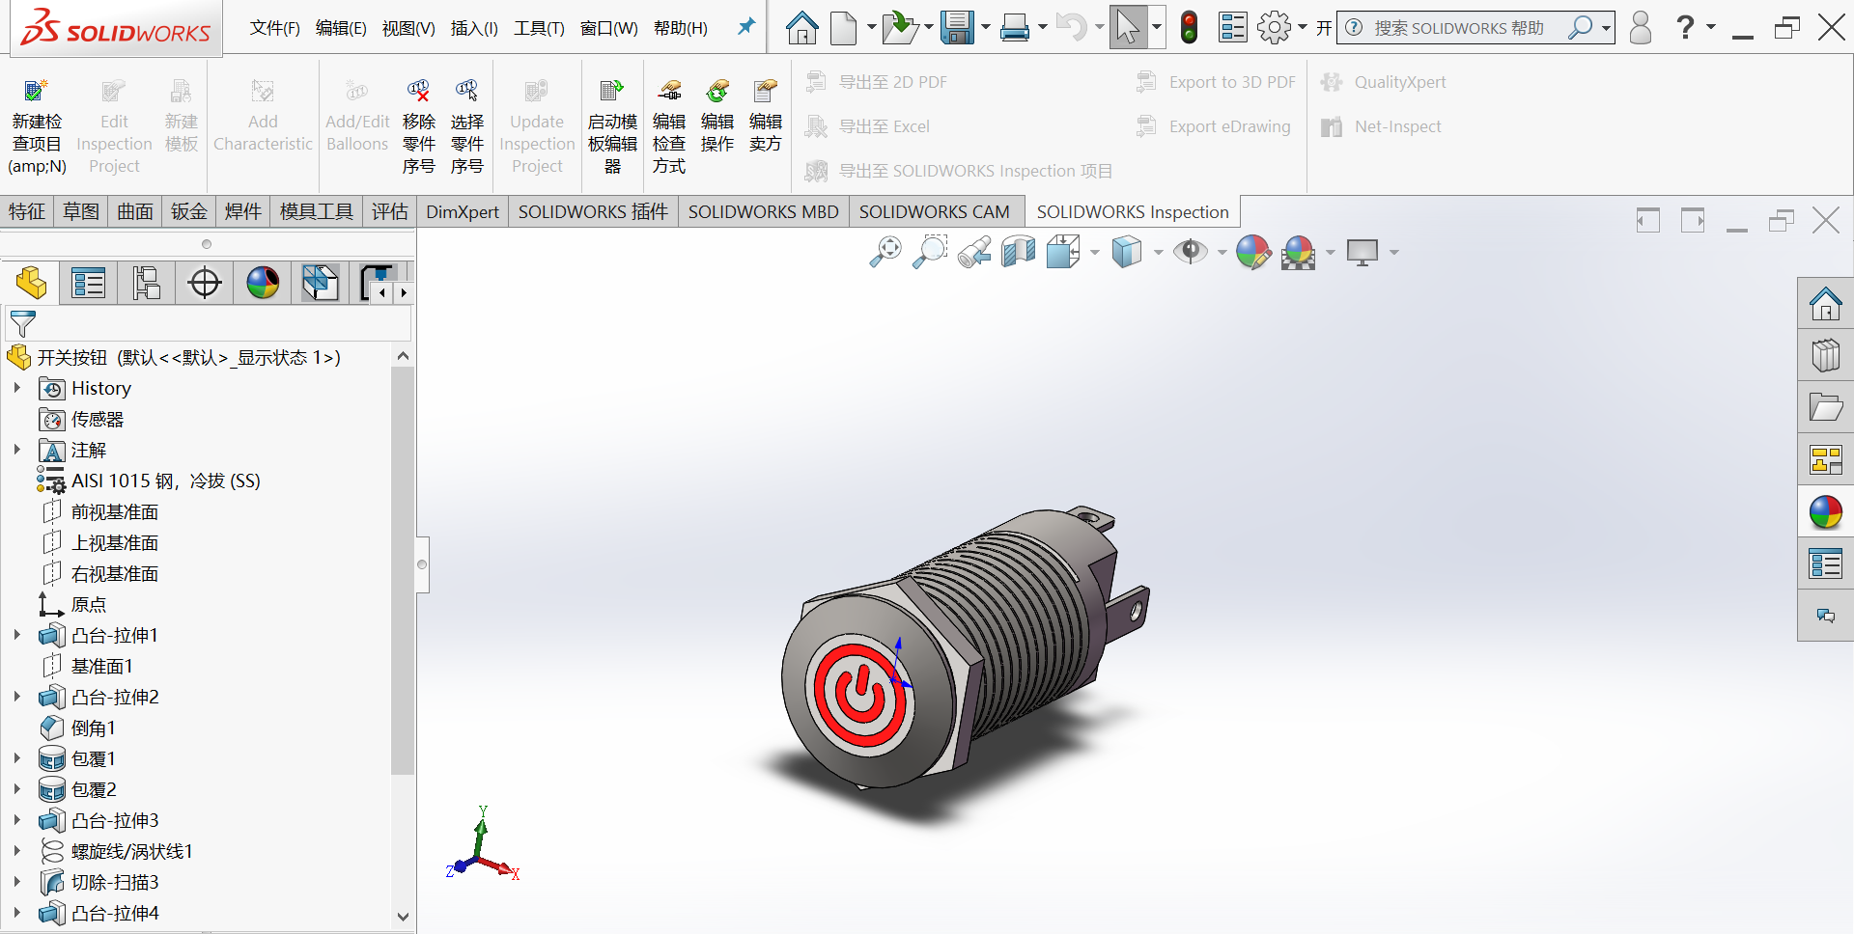Open Appearances, Scenes, Decals task pane tab
This screenshot has width=1854, height=934.
1825,512
